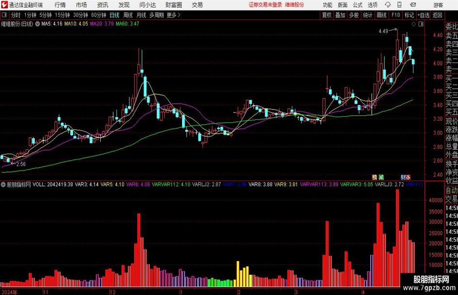The image size is (458, 295).
Task: Click the 涨 badge icon on chart
Action: coord(408,177)
